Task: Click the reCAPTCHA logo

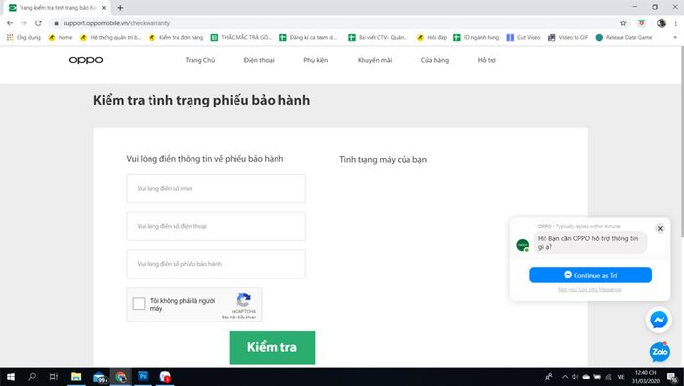Action: pos(244,300)
